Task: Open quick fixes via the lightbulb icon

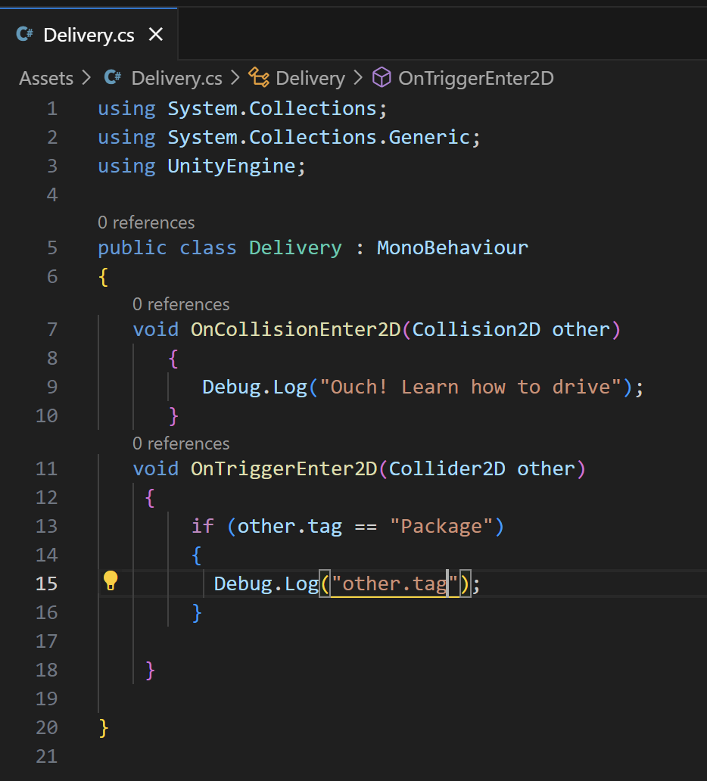Action: (x=109, y=582)
